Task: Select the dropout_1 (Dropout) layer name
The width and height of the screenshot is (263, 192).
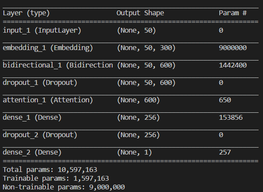Action: 40,83
